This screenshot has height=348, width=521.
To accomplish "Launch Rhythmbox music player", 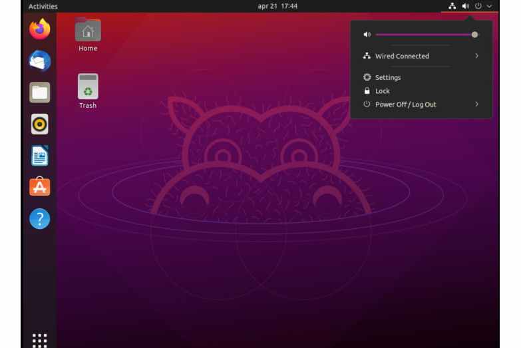I will coord(40,124).
